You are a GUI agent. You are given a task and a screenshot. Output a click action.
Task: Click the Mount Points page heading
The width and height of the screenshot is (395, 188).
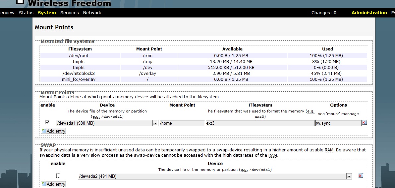(x=54, y=27)
